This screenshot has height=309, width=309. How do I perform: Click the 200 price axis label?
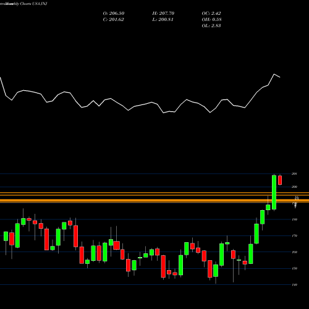tap(294, 187)
